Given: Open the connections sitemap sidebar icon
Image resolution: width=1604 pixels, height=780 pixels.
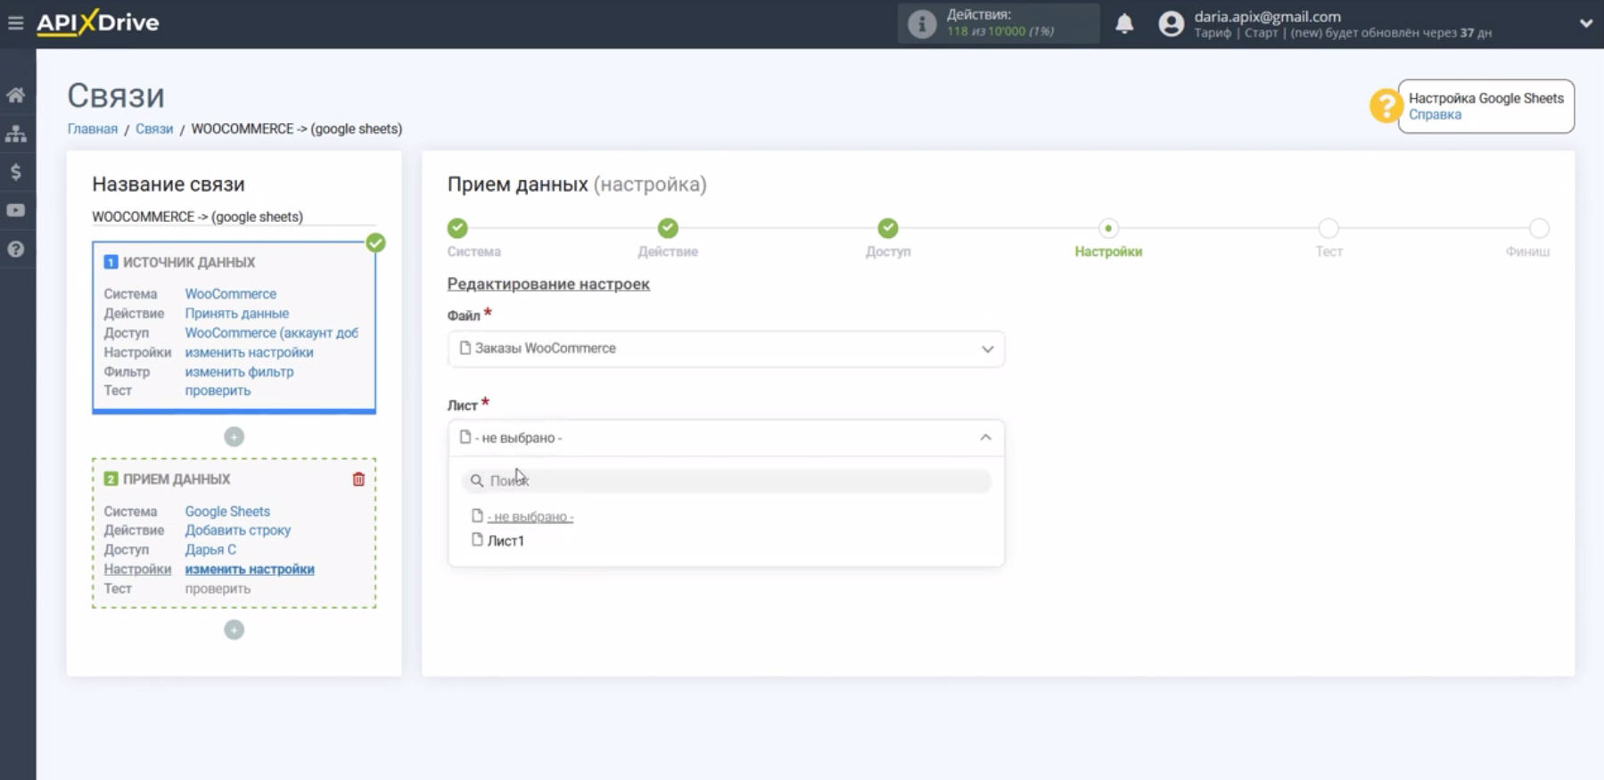Looking at the screenshot, I should (16, 134).
